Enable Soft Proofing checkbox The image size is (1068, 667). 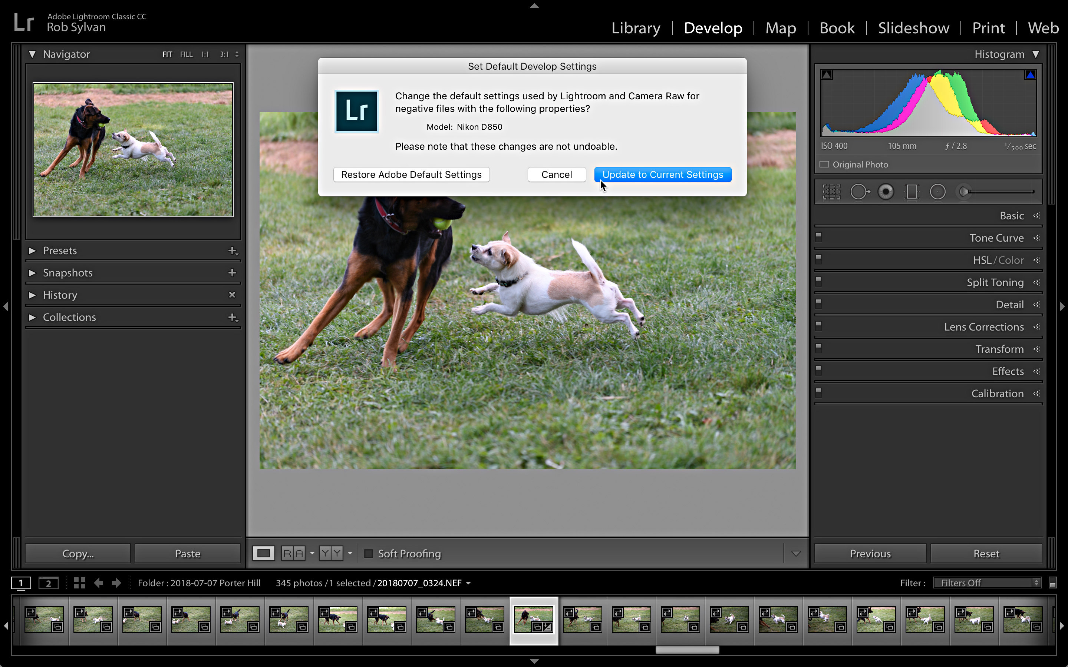click(369, 553)
